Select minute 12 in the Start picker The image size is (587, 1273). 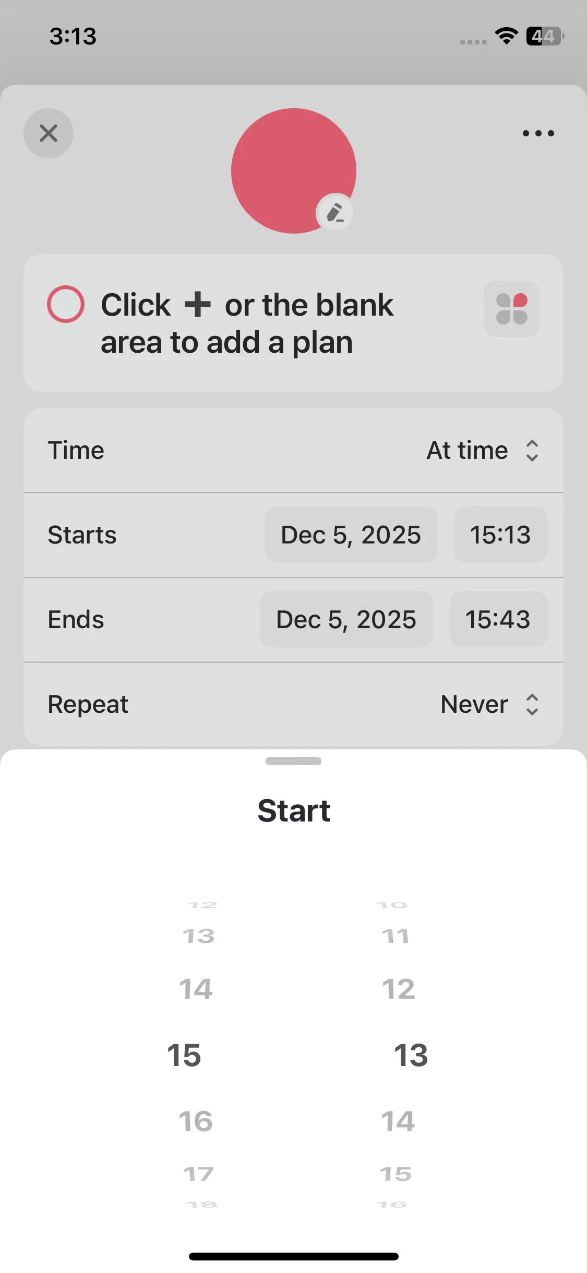(x=398, y=989)
